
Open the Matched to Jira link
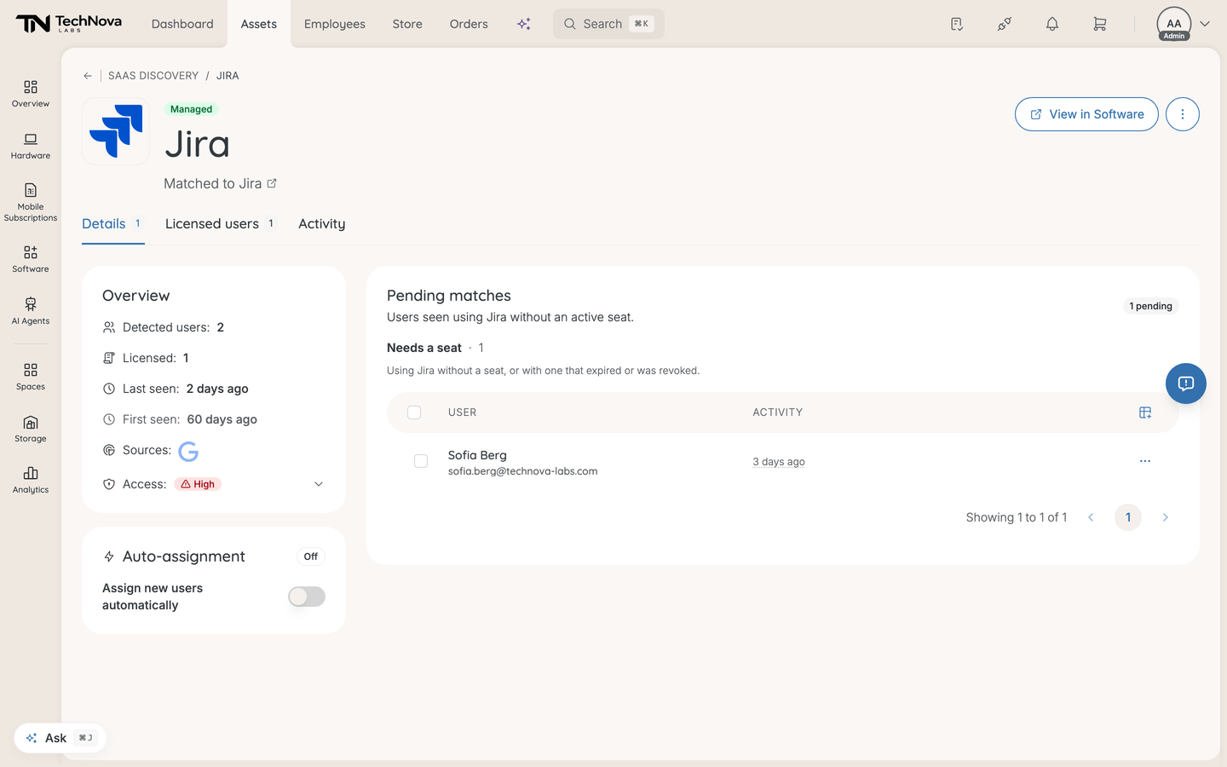[220, 184]
